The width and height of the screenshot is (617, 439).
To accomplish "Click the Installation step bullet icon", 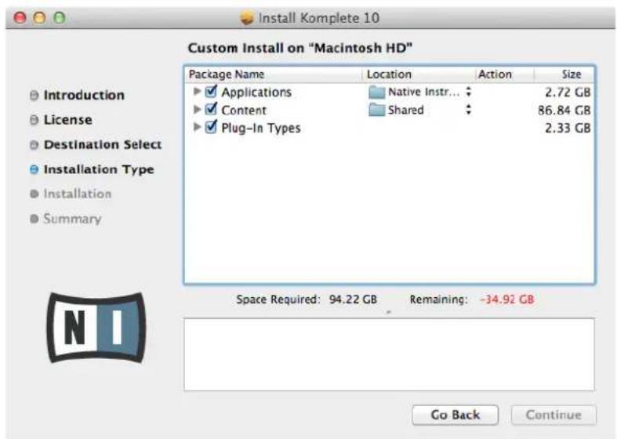I will point(34,194).
